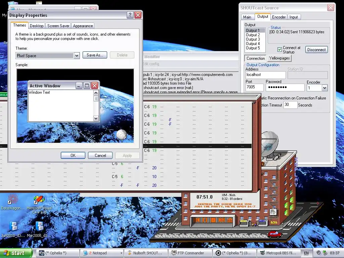This screenshot has width=344, height=258.
Task: Switch to Nullsoft SHOUTcast taskbar button
Action: pyautogui.click(x=146, y=253)
